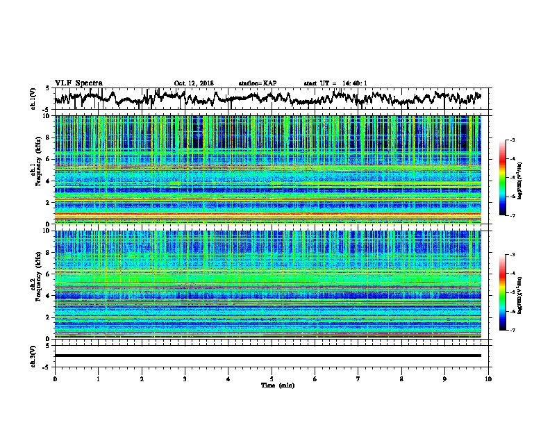Click time axis tick label "1"

(x=98, y=379)
